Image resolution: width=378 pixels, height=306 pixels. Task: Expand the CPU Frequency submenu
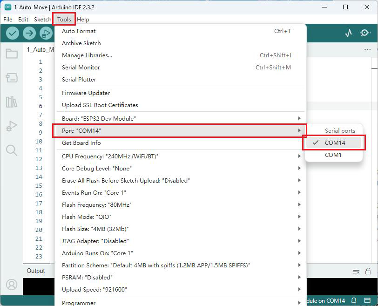pos(181,156)
